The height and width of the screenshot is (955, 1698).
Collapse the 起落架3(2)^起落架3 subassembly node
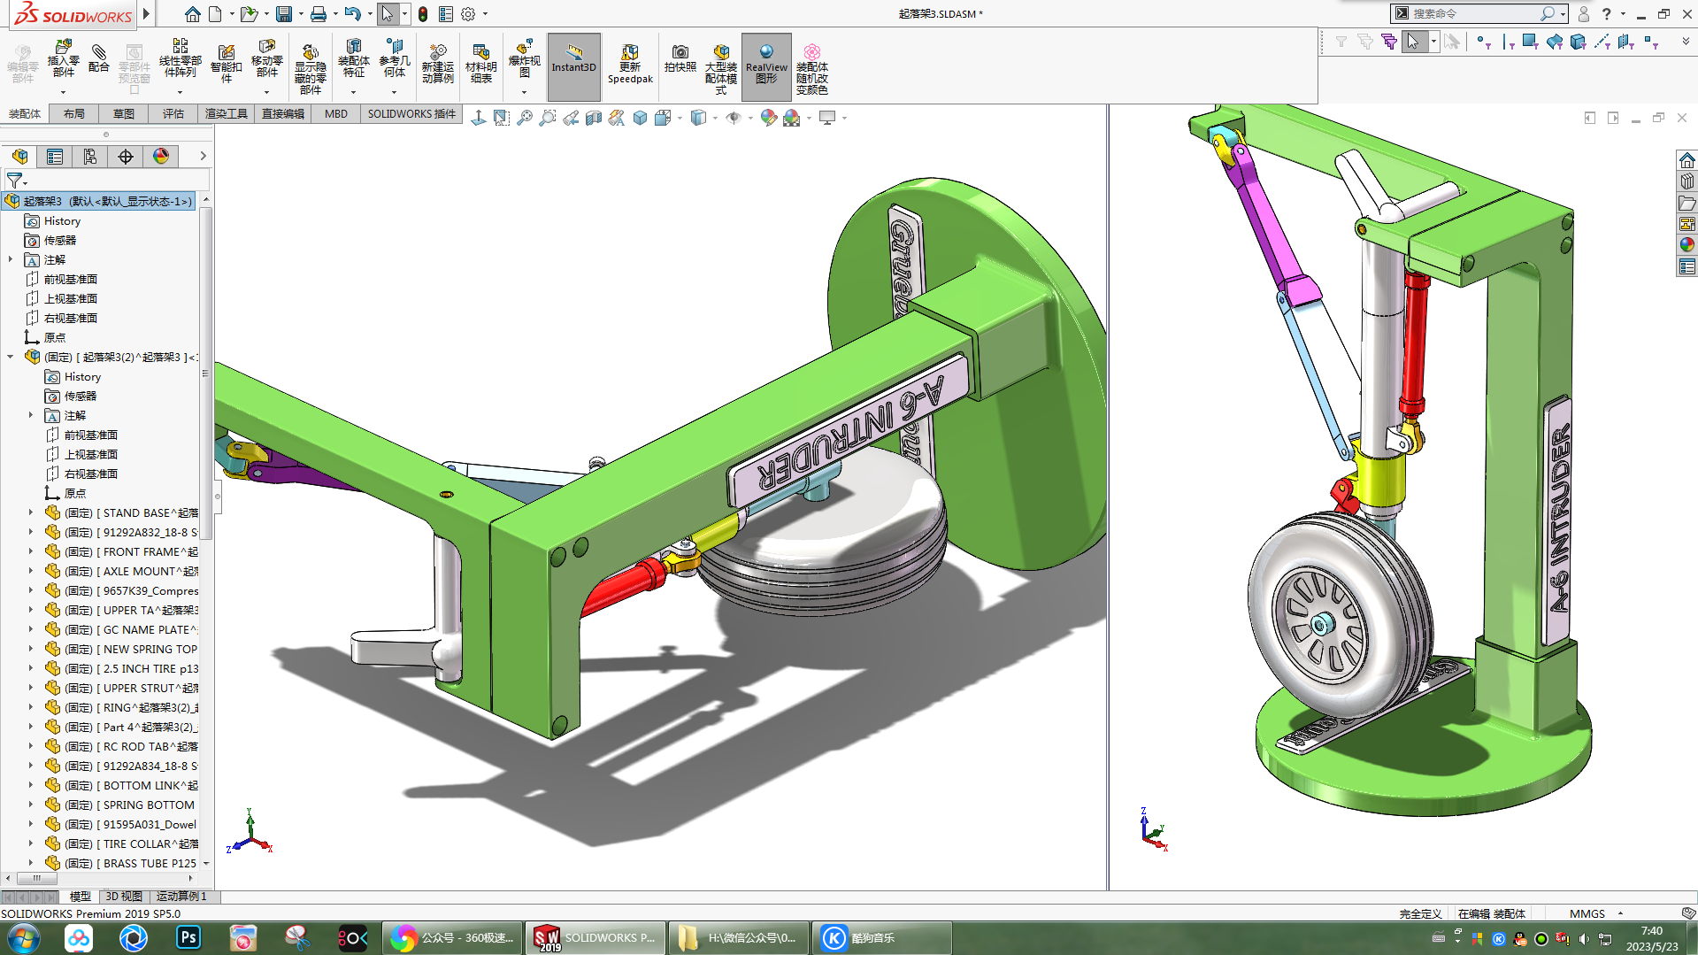11,357
